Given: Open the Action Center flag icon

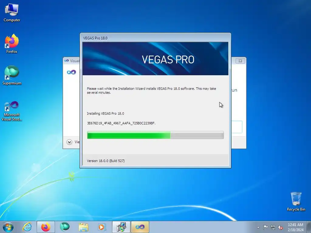Looking at the screenshot, I should pos(265,227).
